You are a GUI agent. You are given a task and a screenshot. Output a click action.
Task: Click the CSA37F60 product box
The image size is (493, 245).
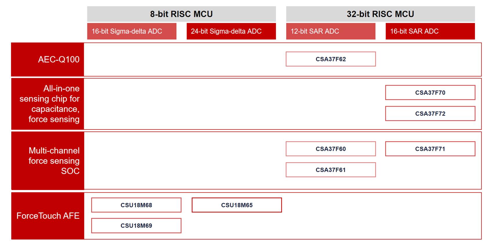click(331, 149)
